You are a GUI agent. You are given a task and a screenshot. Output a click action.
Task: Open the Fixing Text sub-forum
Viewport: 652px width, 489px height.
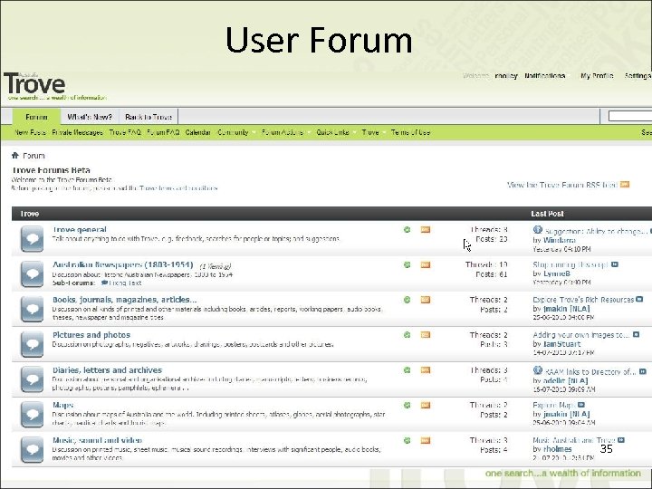tap(124, 283)
